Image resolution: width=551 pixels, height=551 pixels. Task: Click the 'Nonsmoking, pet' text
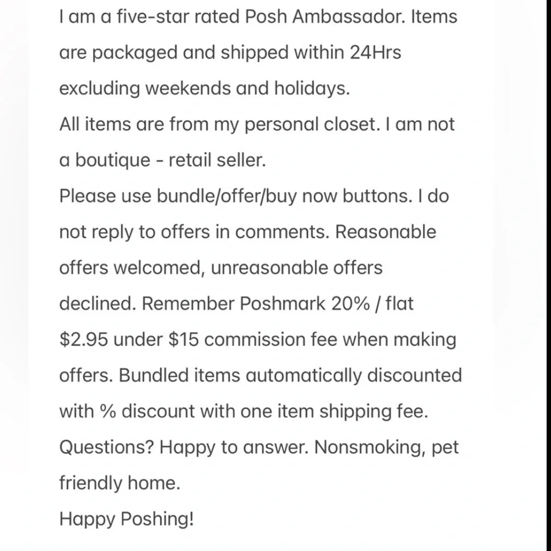[x=387, y=447]
